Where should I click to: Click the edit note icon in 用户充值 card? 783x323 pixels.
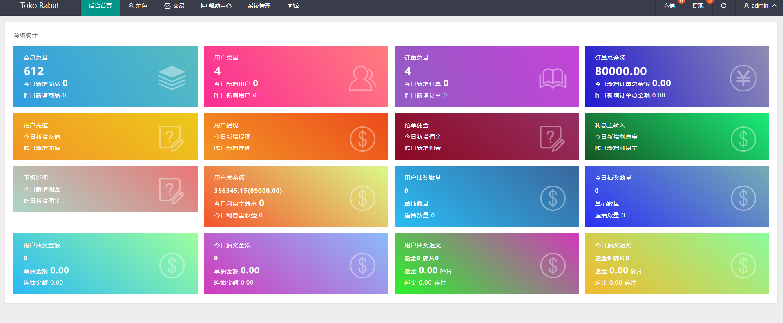tap(172, 138)
